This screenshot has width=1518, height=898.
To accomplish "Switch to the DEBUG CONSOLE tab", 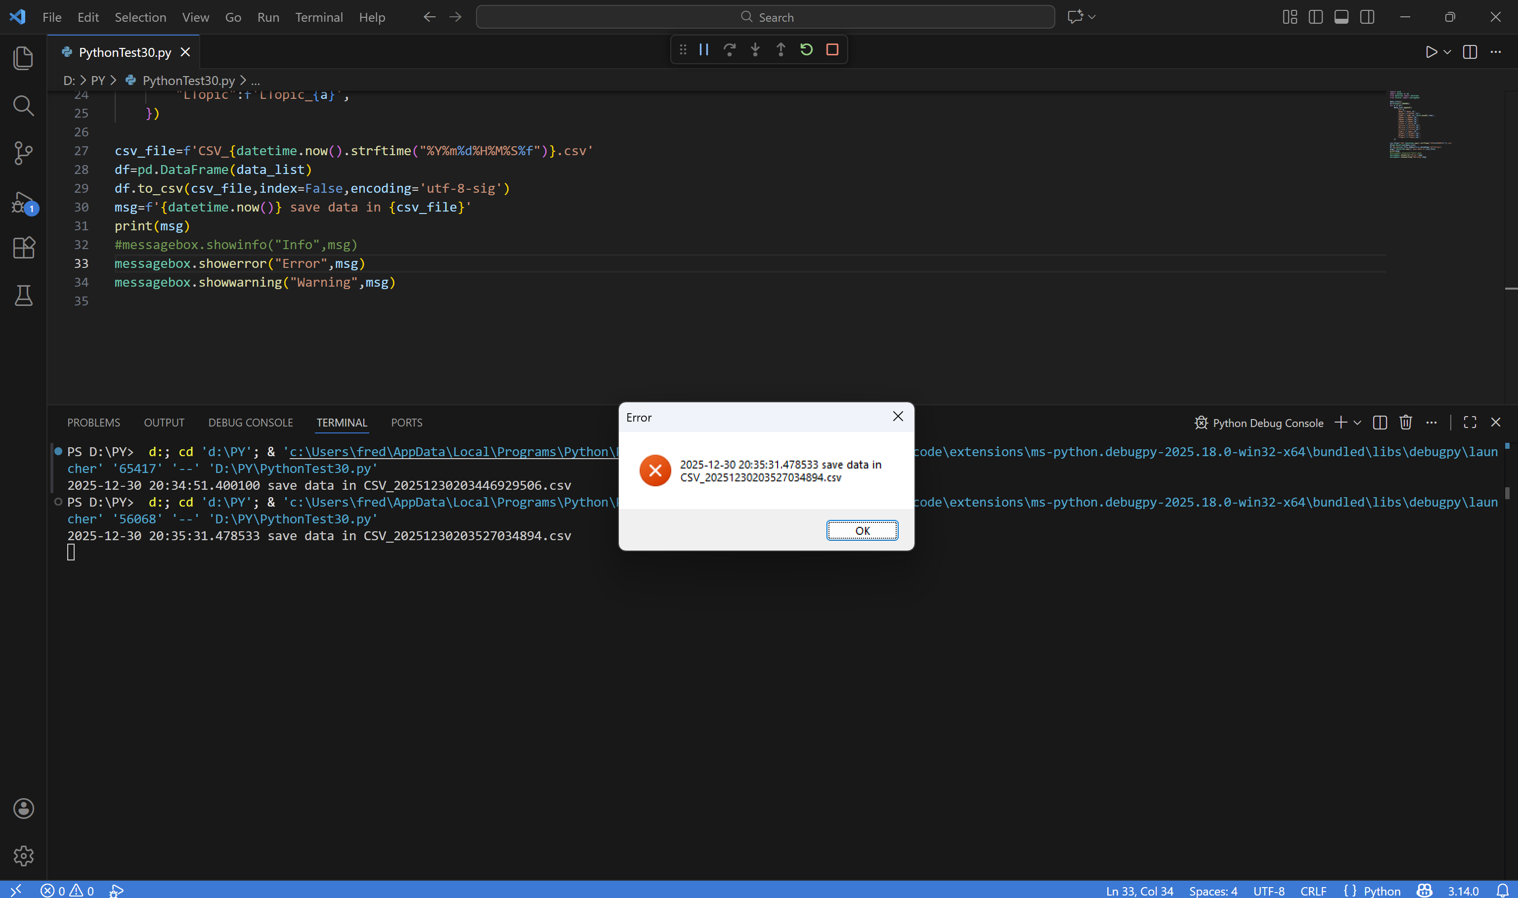I will pos(250,423).
